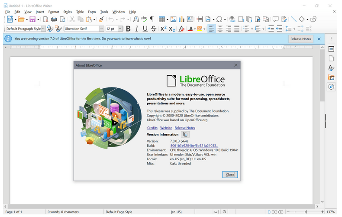Viewport: 342px width, 217px height.
Task: Open sidebar Navigator panel
Action: 331,87
